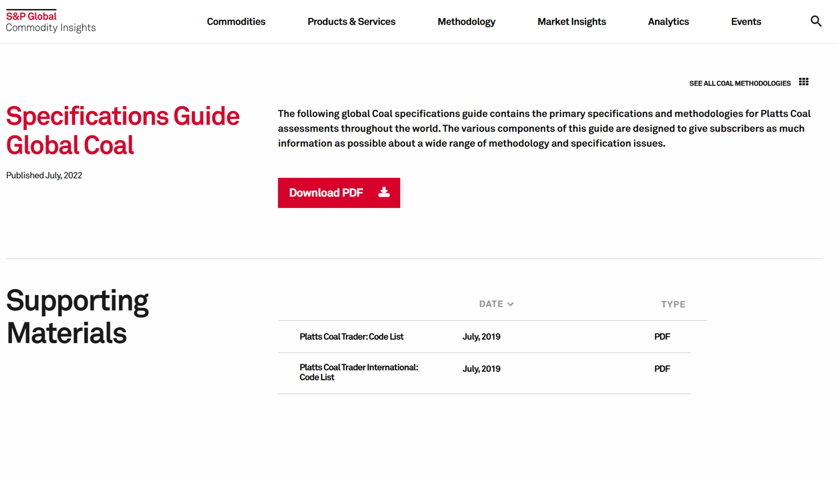Click PDF type for Coal Trader Code List
Viewport: 839px width, 477px height.
tap(662, 336)
